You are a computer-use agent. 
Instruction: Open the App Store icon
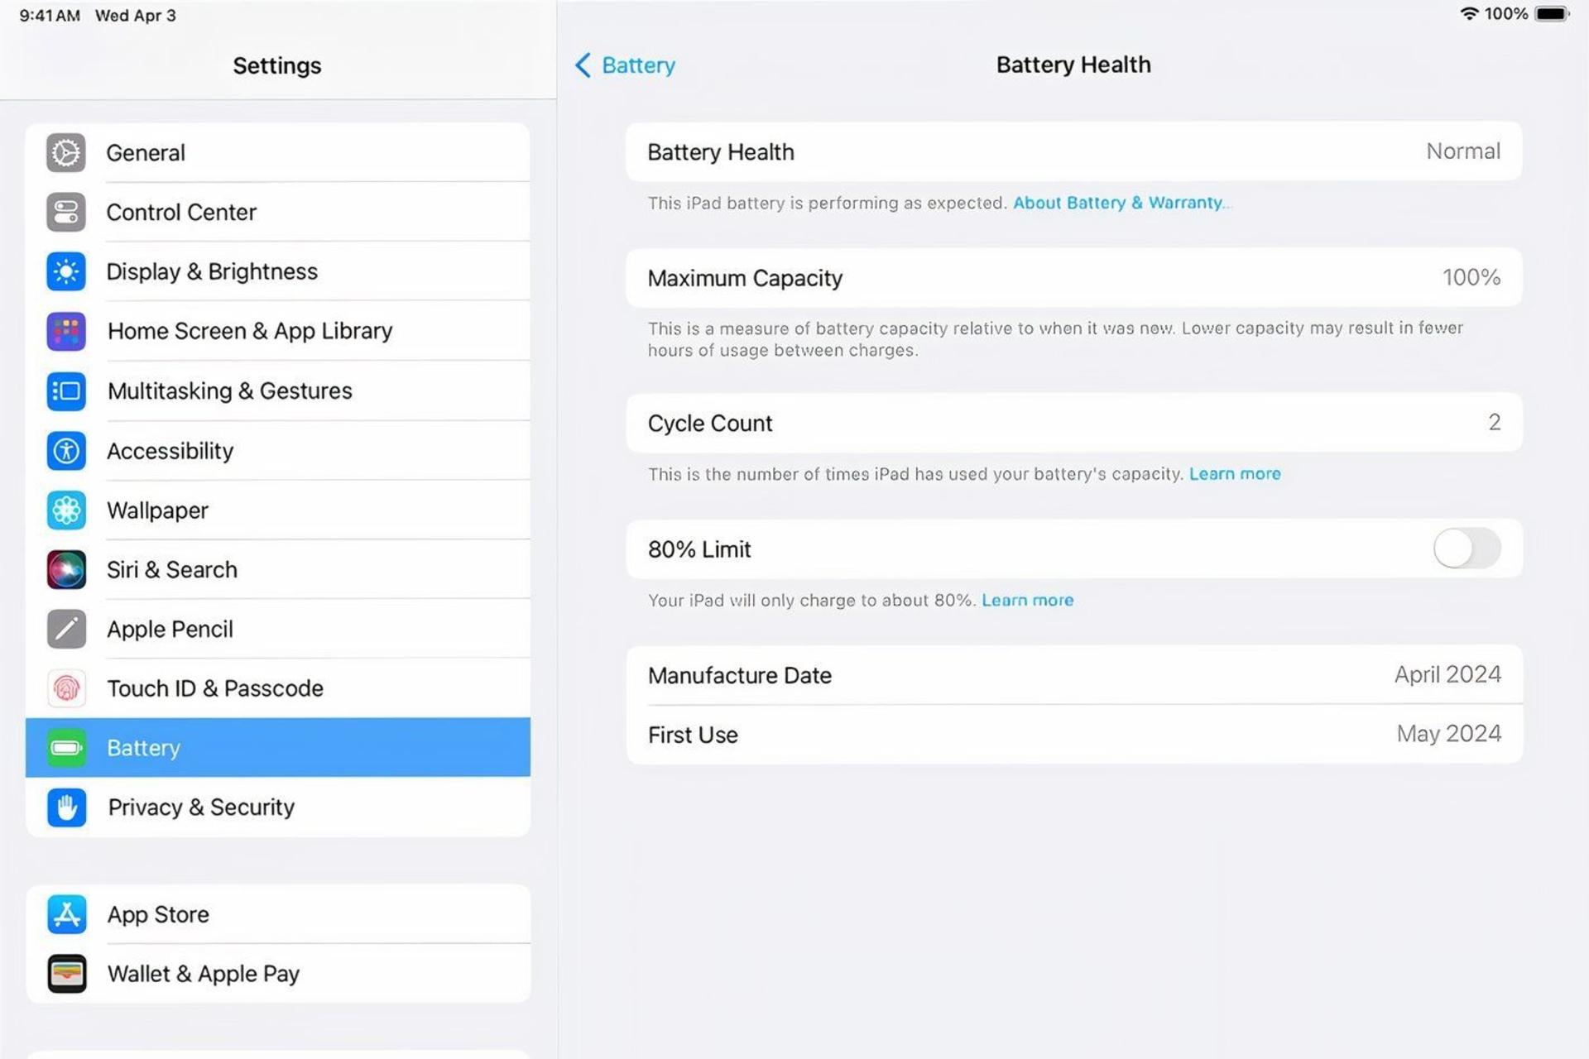(x=66, y=914)
